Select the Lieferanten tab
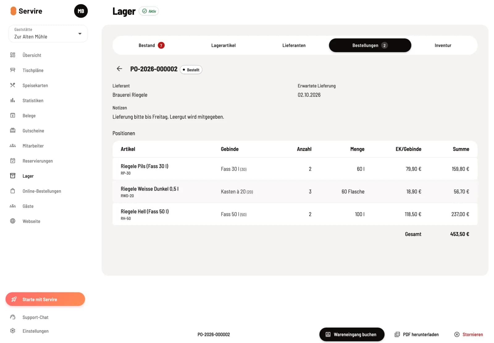The image size is (494, 343). pos(294,45)
